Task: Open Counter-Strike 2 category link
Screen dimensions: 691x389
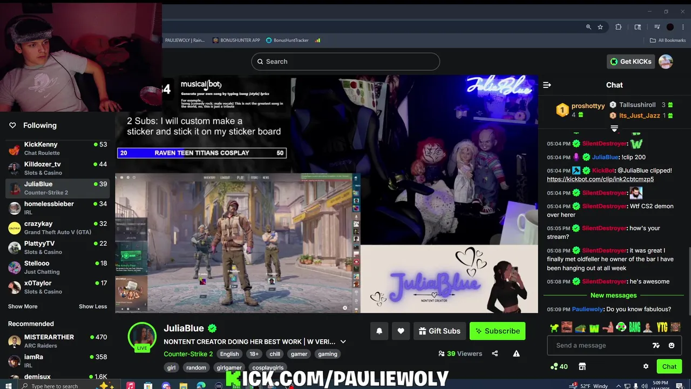Action: point(188,354)
